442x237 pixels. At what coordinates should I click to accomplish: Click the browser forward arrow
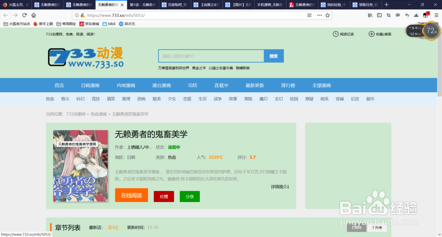(x=15, y=15)
